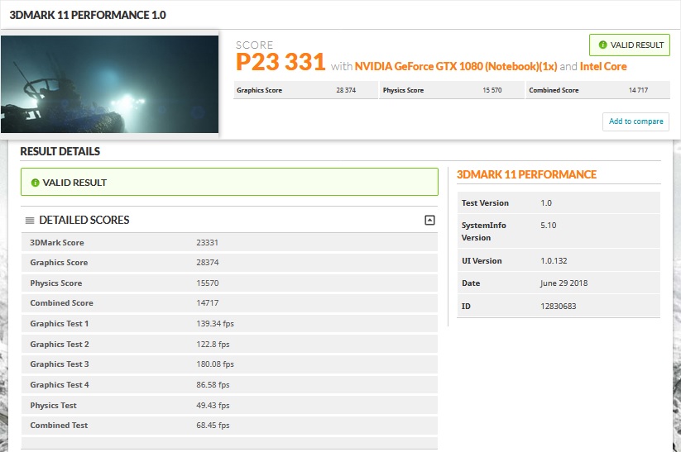
Task: Click the Result Details section heading
Action: (x=60, y=152)
